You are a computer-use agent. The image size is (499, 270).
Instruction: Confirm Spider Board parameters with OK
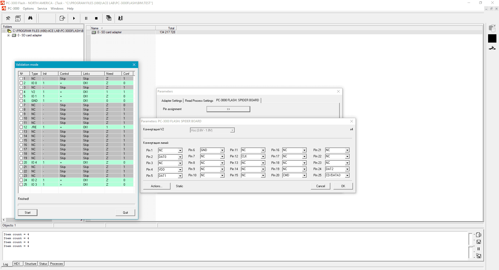pos(343,186)
